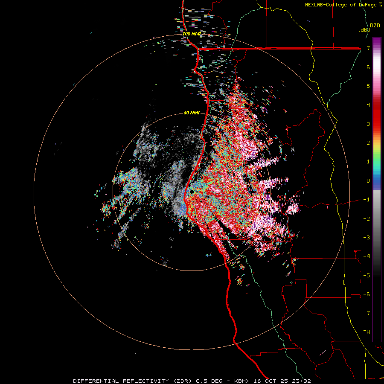The image size is (384, 384).
Task: Click the "-3" tick label on the scale
Action: coord(367,238)
